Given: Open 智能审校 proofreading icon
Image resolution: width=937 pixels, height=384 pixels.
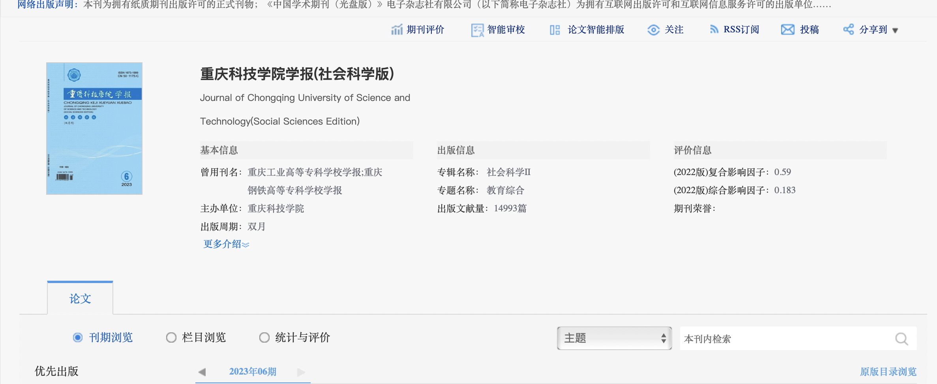Looking at the screenshot, I should click(477, 30).
